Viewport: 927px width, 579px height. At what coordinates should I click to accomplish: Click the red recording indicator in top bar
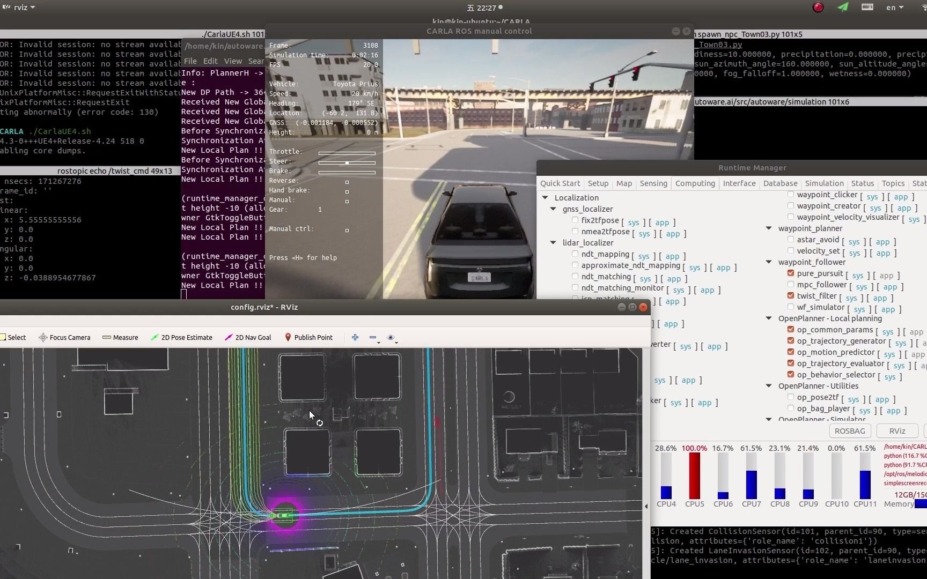(x=818, y=8)
